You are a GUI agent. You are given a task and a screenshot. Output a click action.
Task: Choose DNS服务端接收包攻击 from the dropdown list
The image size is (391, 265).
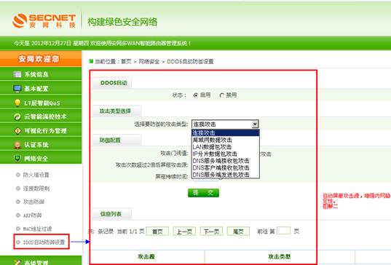(x=226, y=161)
